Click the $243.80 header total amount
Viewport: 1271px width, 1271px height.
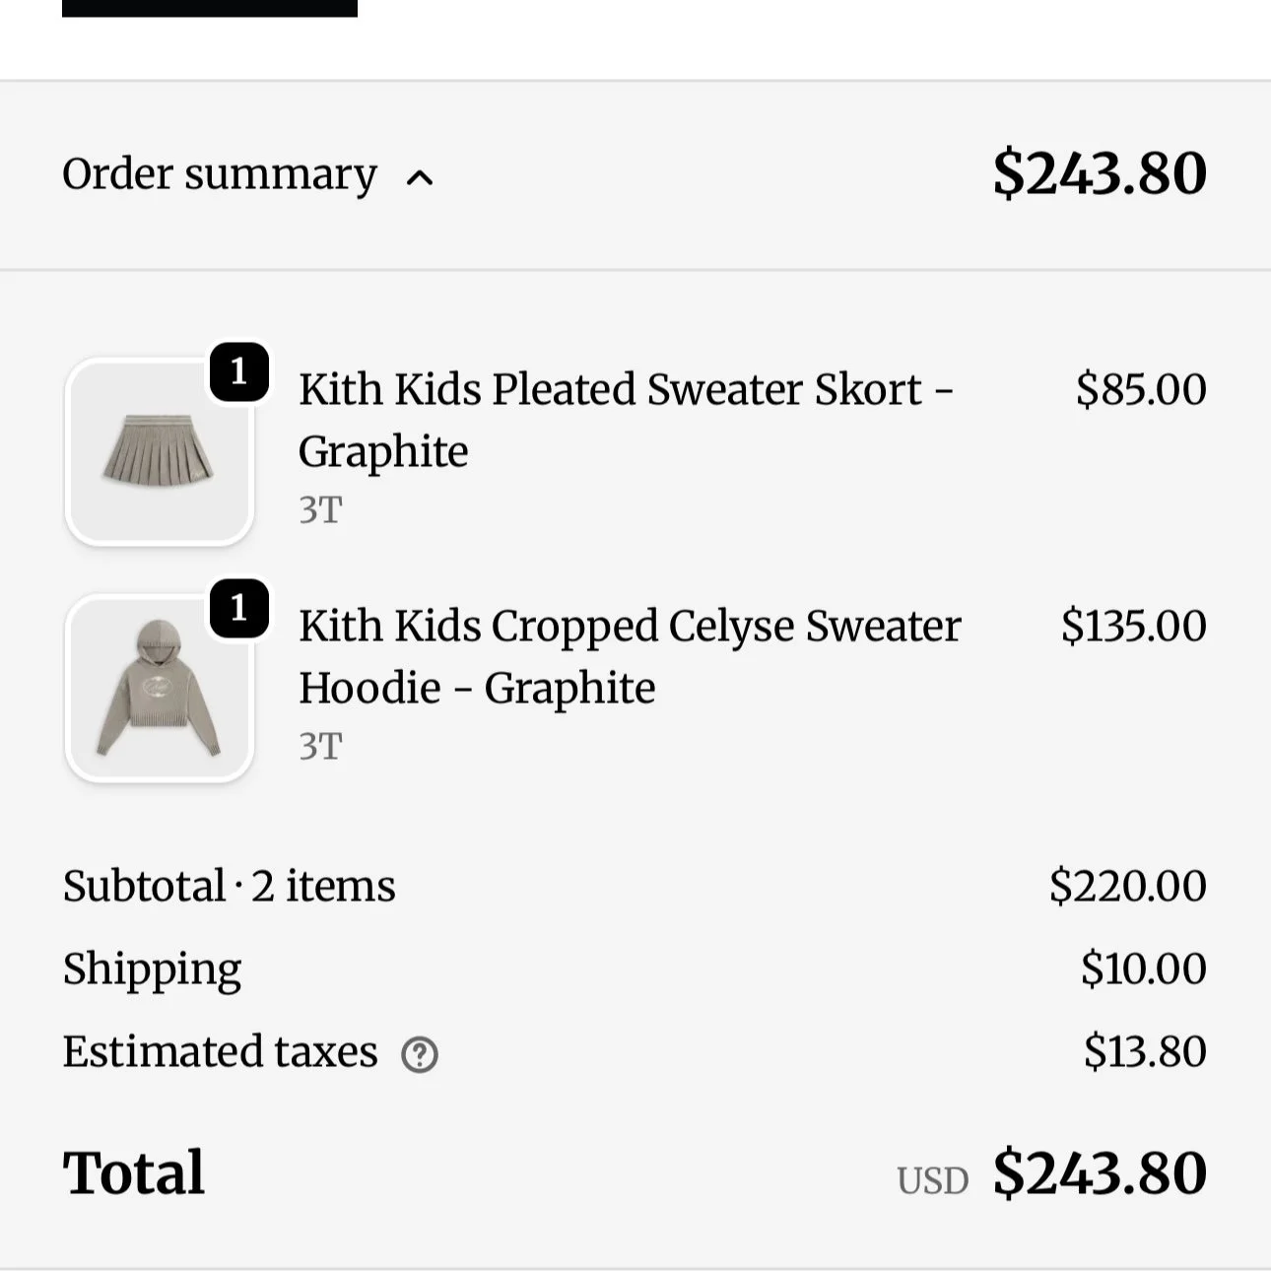1099,174
